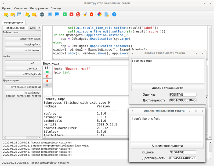Open the Операции menu
The image size is (214, 166).
pyautogui.click(x=21, y=8)
